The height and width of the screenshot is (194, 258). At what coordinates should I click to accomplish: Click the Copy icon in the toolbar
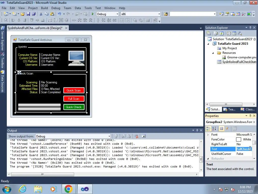(47, 14)
